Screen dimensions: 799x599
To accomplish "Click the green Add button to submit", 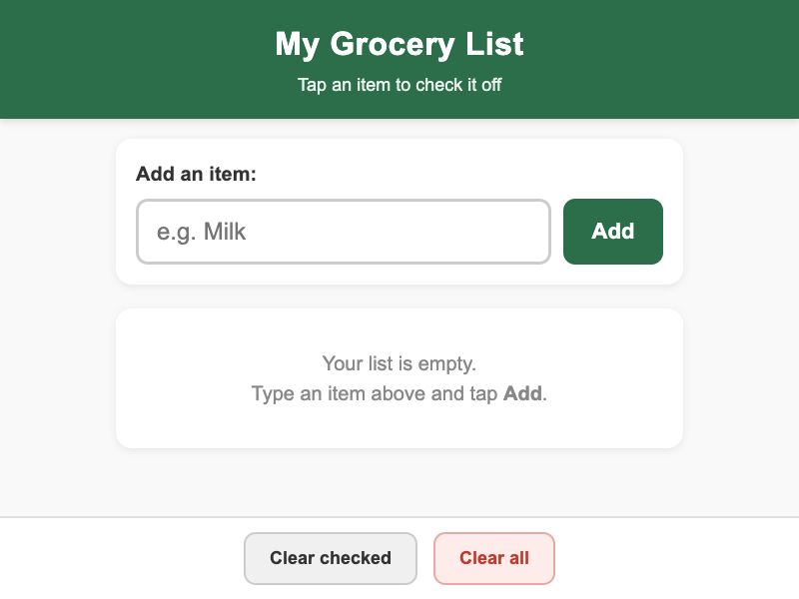I will [612, 231].
